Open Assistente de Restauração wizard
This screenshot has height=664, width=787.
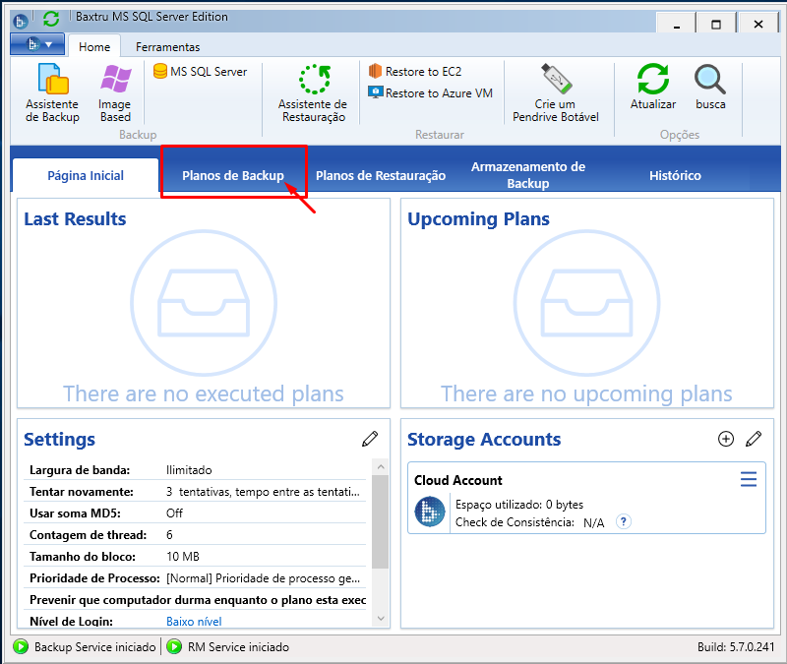312,93
